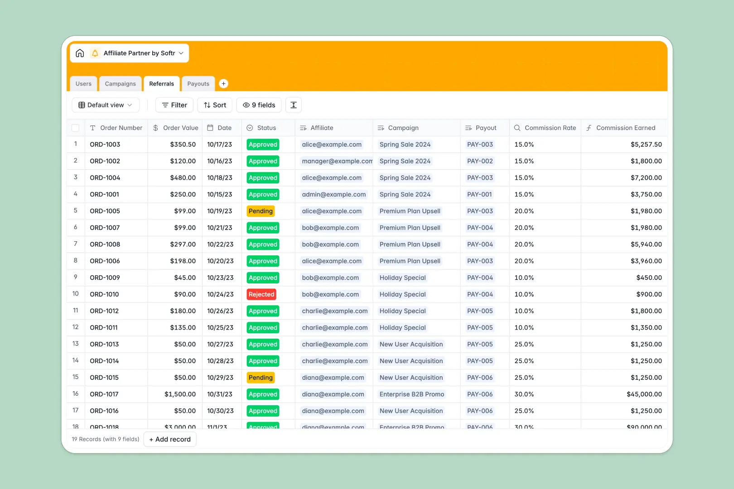The height and width of the screenshot is (489, 734).
Task: Open the Campaigns tab
Action: pyautogui.click(x=120, y=83)
